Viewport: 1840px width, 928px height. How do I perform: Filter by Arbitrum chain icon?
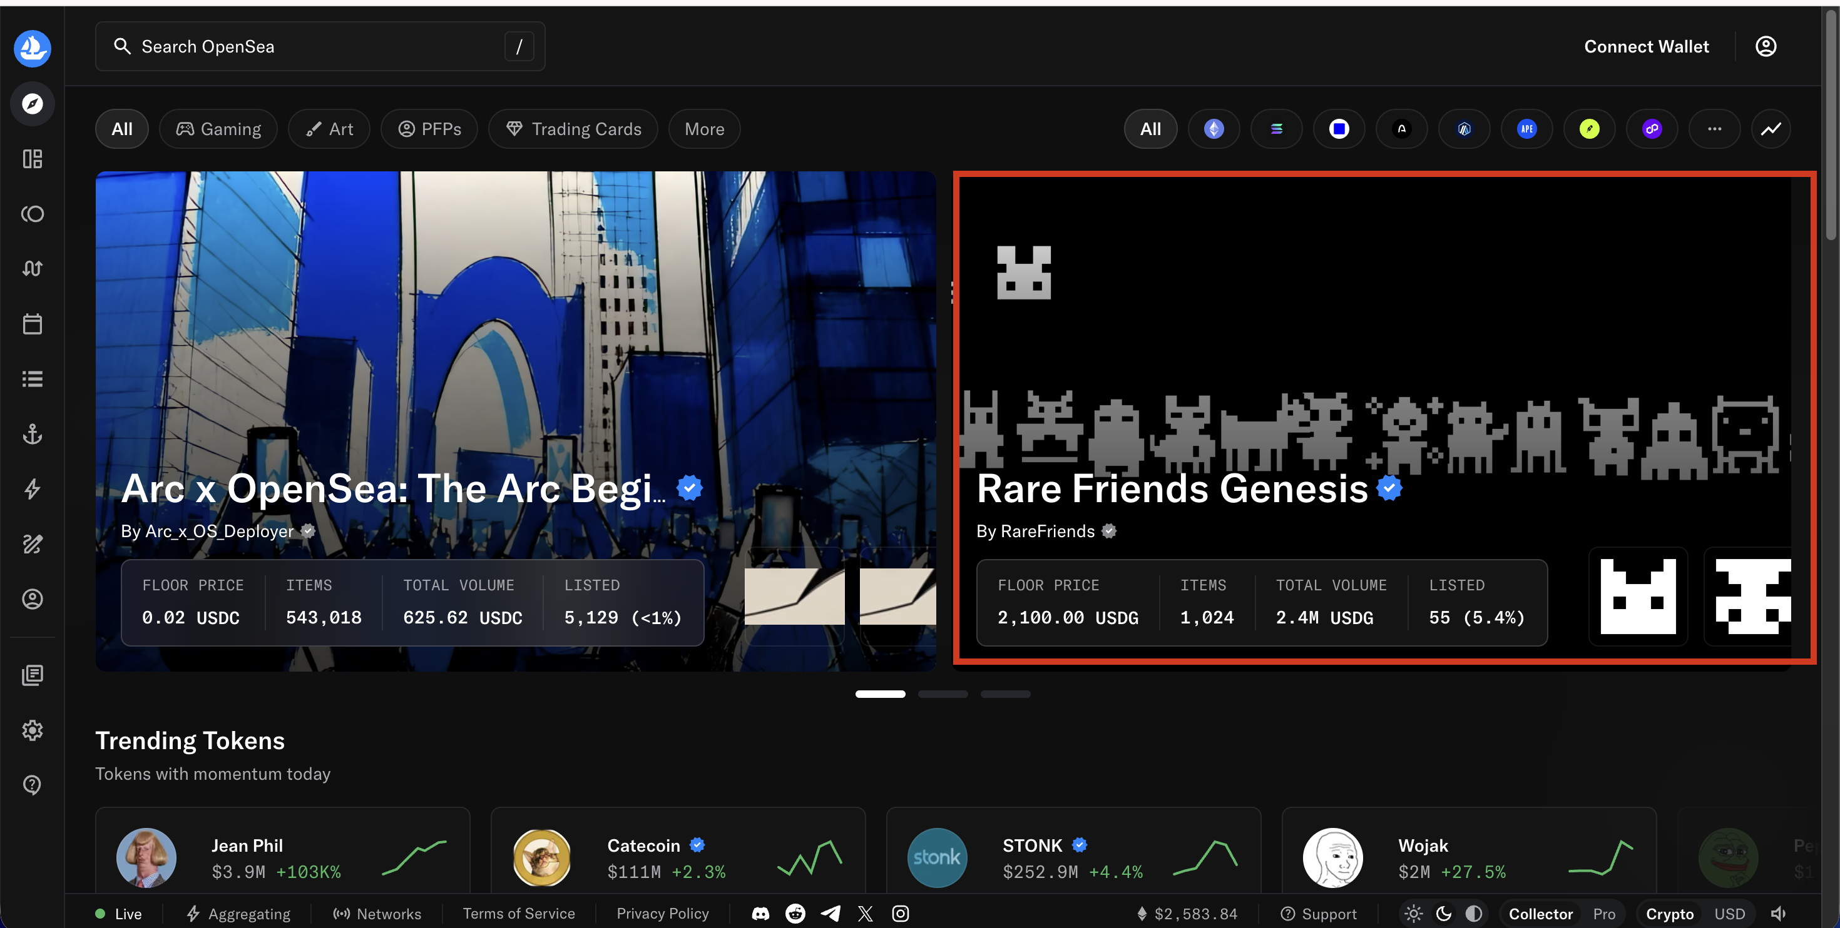pyautogui.click(x=1464, y=129)
